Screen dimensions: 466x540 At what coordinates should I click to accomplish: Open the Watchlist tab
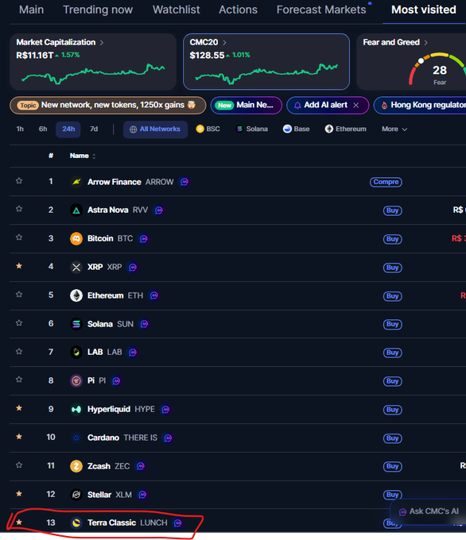(177, 10)
